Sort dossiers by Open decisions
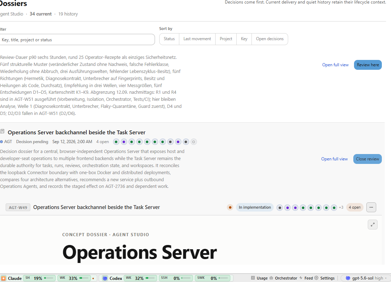Image resolution: width=391 pixels, height=282 pixels. (x=270, y=39)
